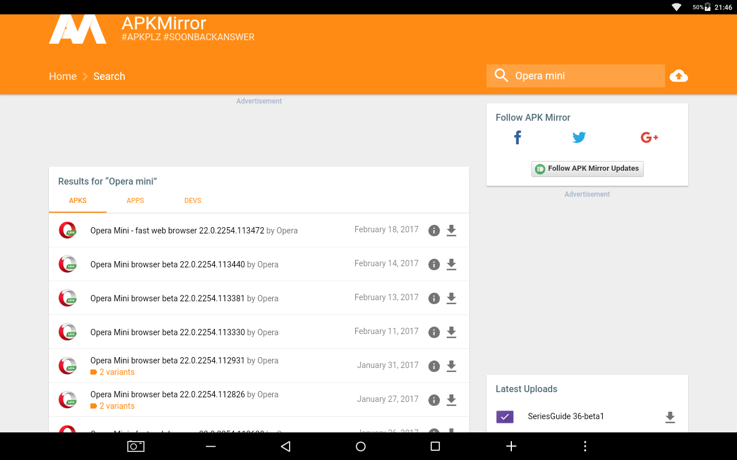
Task: Click Results for "Opera mini" heading
Action: [108, 181]
